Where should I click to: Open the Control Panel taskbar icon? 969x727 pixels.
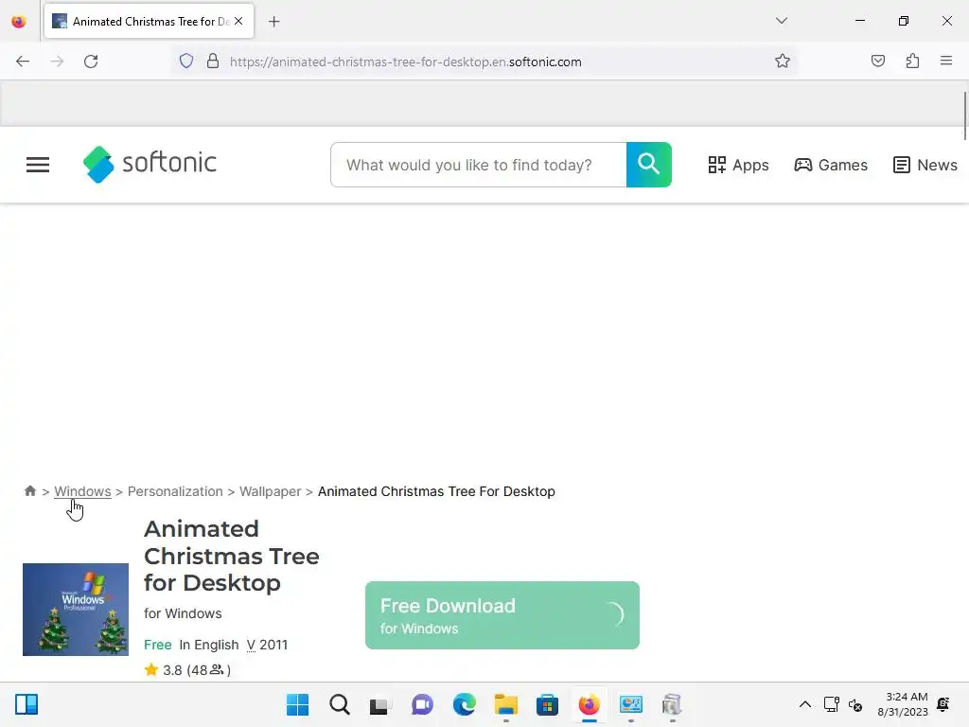(631, 704)
